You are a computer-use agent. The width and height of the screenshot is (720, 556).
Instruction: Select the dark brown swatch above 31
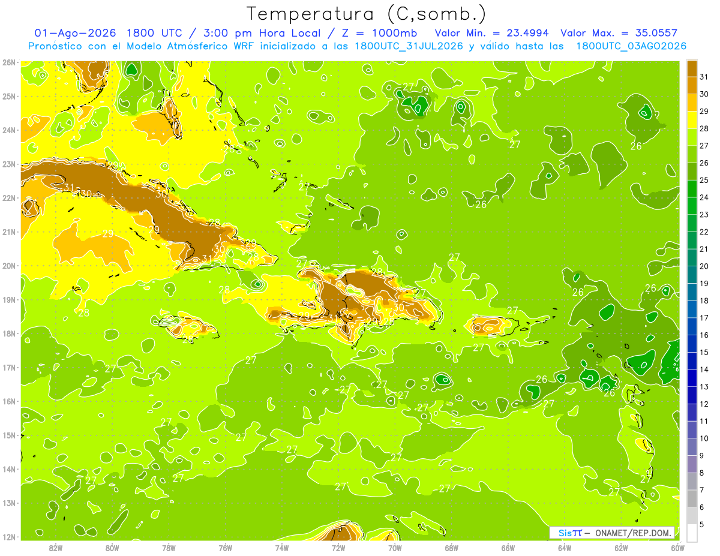(692, 68)
